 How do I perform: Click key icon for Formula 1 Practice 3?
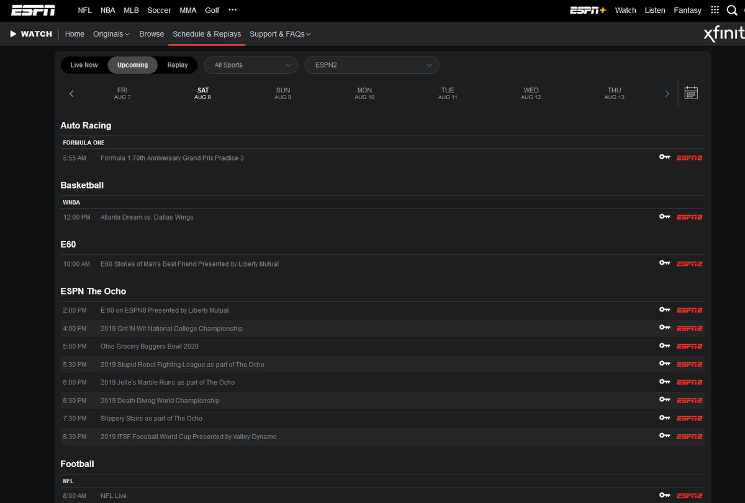point(665,158)
